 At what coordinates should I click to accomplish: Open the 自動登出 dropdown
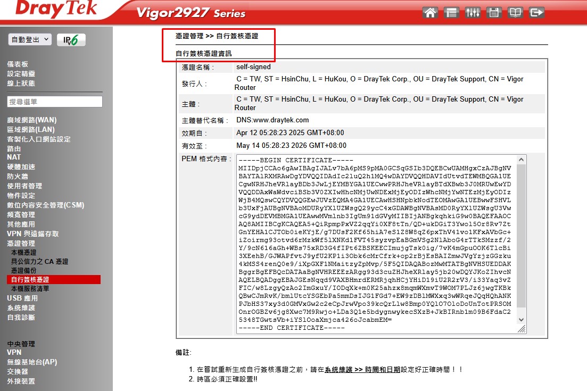(30, 40)
